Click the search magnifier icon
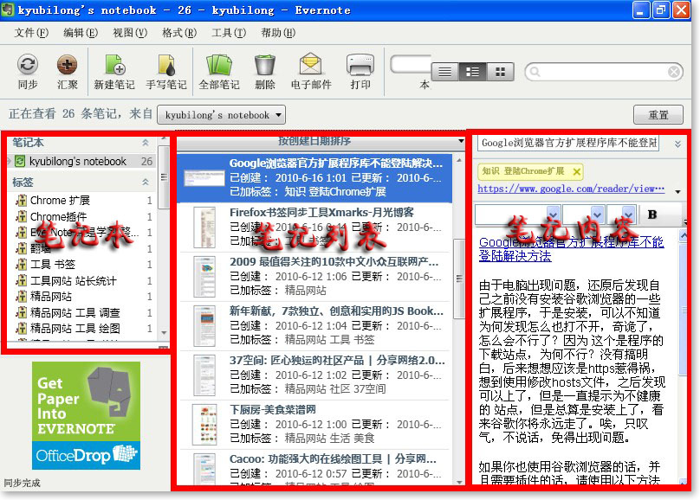The height and width of the screenshot is (500, 700). (535, 72)
